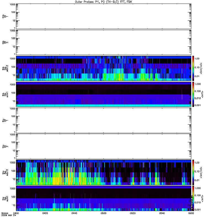207x221 pixels.
Task: Click the 100 y-tick label of thc fbk edc12 panel
Action: pos(13,171)
